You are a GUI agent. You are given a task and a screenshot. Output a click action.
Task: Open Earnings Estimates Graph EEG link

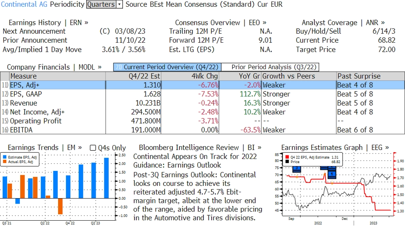335,148
